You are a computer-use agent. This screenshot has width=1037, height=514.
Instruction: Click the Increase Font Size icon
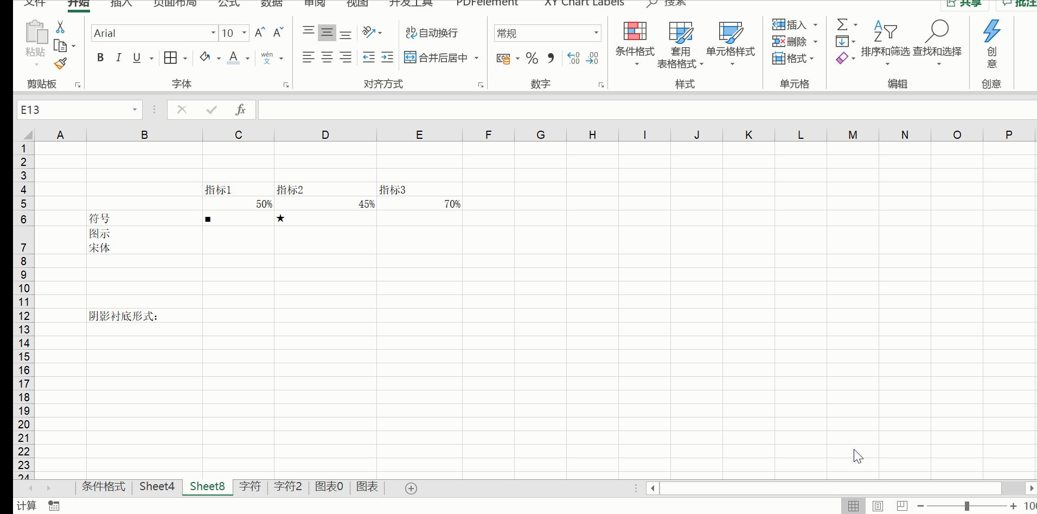[260, 33]
